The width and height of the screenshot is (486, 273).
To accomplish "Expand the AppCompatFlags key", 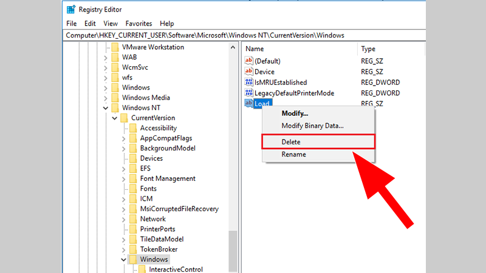I will tap(124, 139).
